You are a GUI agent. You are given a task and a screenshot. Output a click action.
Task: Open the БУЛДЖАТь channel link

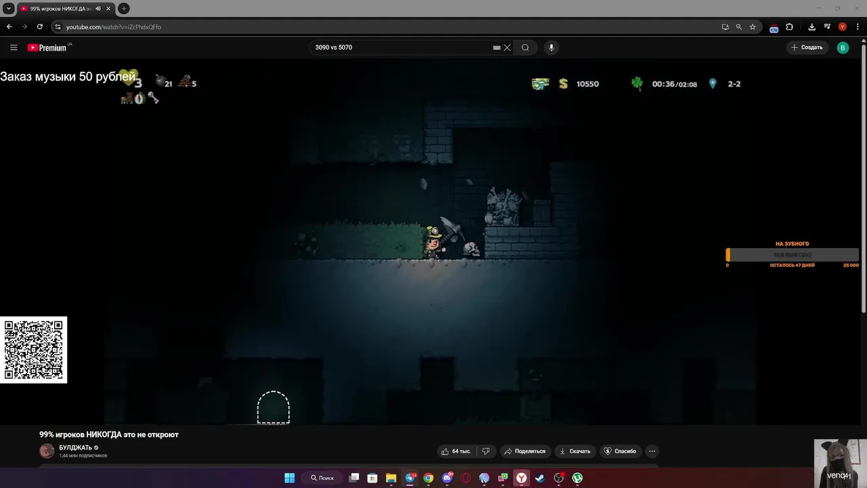tap(75, 448)
